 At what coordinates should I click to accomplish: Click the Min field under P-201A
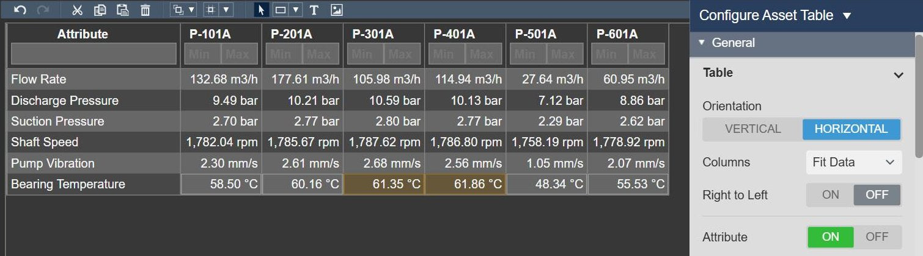coord(283,54)
